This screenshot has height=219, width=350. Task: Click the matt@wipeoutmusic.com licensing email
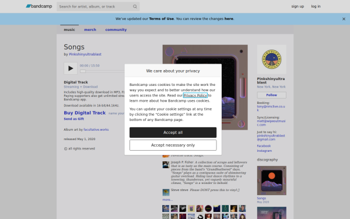point(271,123)
